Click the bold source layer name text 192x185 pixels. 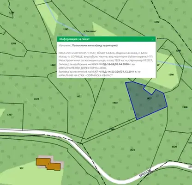[95, 46]
